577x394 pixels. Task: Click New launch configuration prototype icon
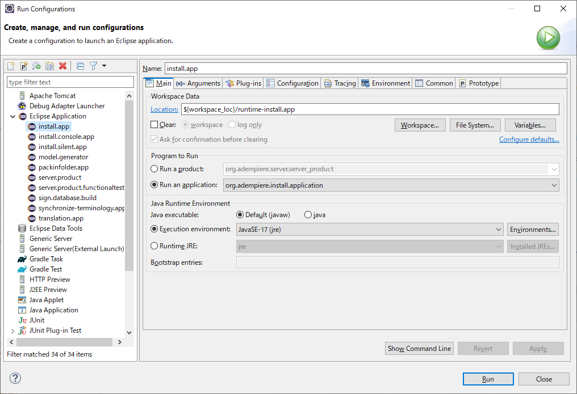pos(23,66)
